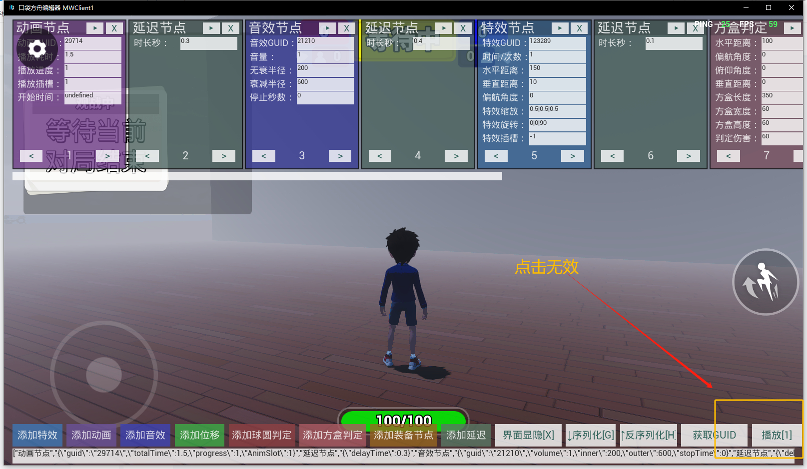Edit 特效GUID field 123289
Image resolution: width=807 pixels, height=469 pixels.
(558, 43)
